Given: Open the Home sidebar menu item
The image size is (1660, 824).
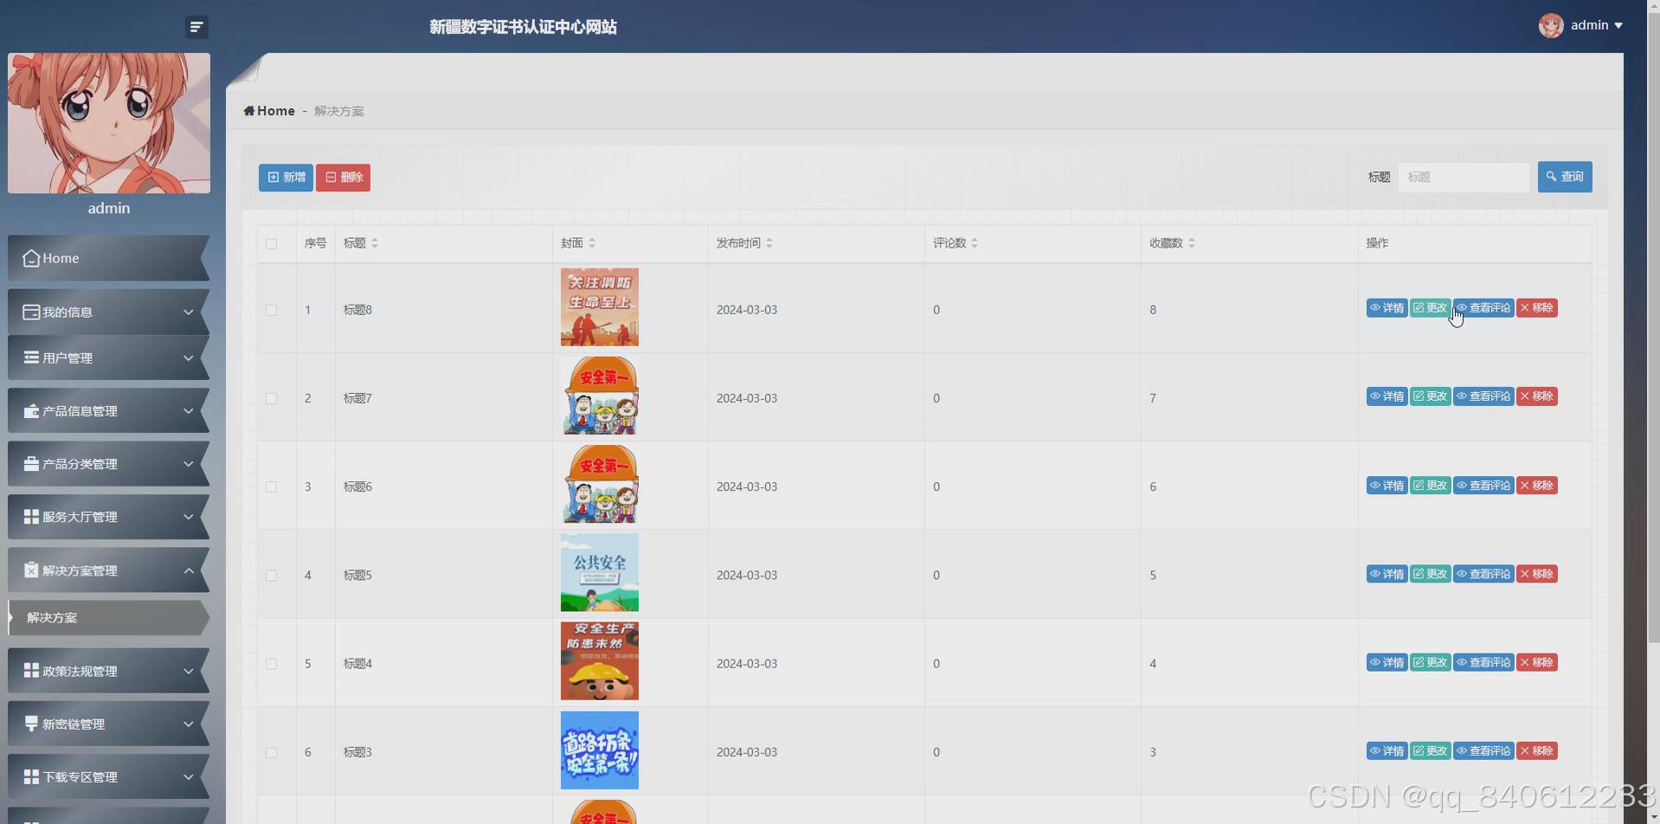Looking at the screenshot, I should [x=108, y=258].
